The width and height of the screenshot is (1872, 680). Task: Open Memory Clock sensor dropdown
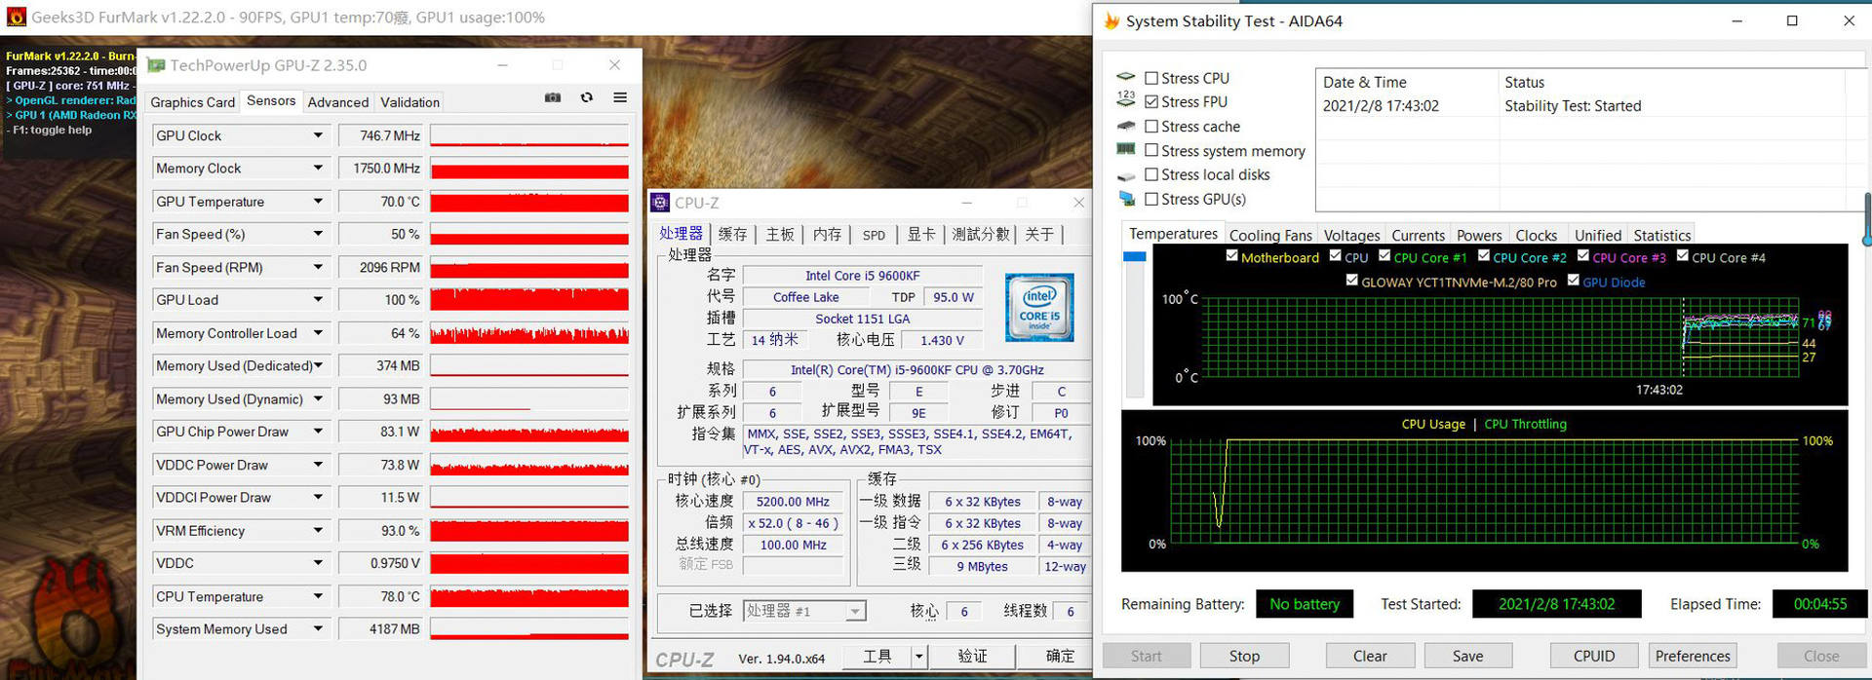[318, 168]
